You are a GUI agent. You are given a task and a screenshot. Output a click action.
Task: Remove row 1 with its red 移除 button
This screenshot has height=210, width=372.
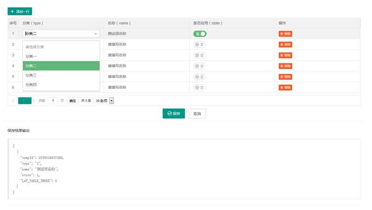click(x=286, y=34)
